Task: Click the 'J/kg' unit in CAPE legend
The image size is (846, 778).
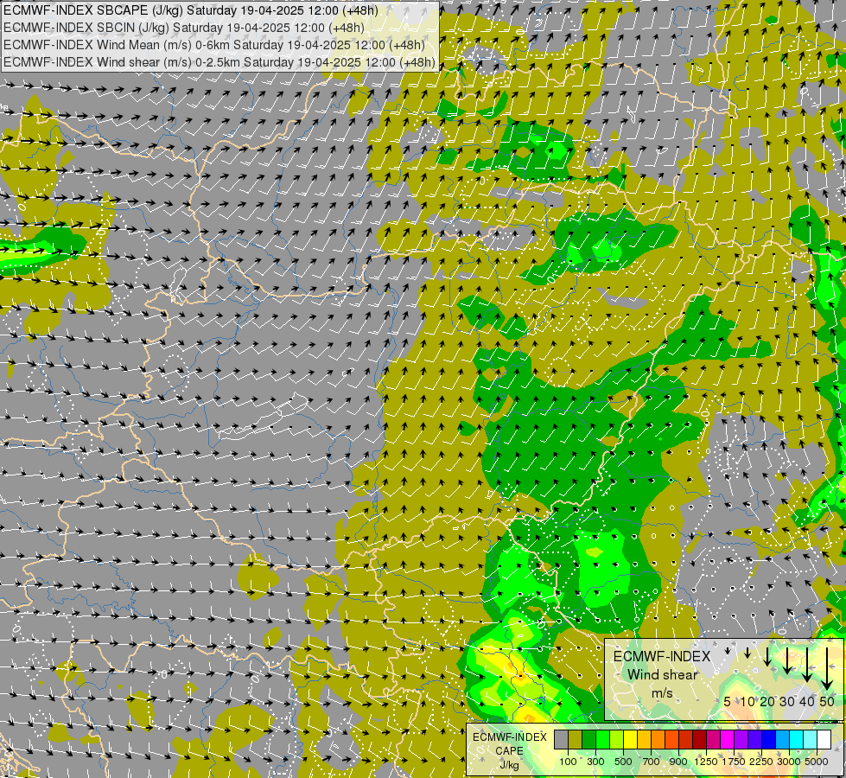Action: (509, 765)
